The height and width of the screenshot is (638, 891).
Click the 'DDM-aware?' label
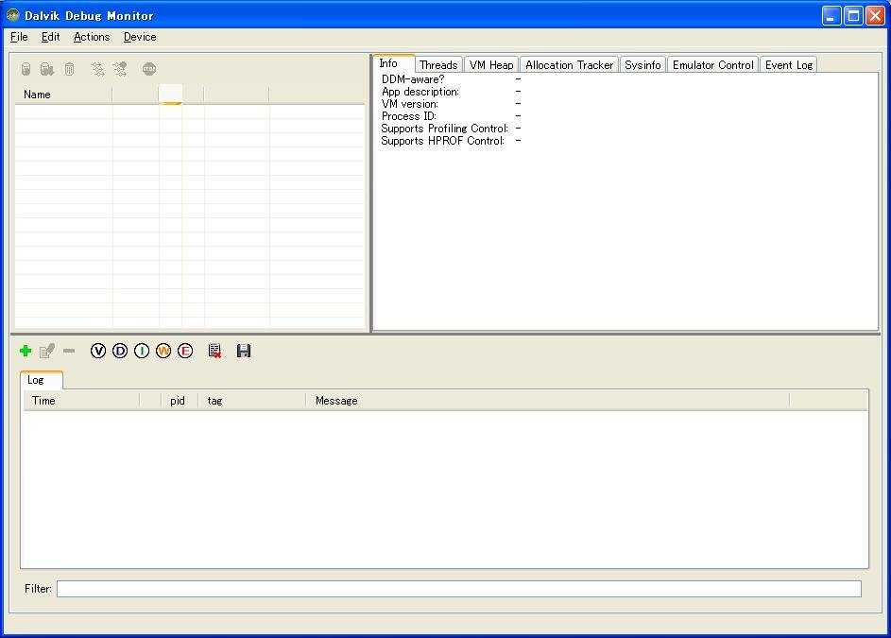tap(413, 79)
